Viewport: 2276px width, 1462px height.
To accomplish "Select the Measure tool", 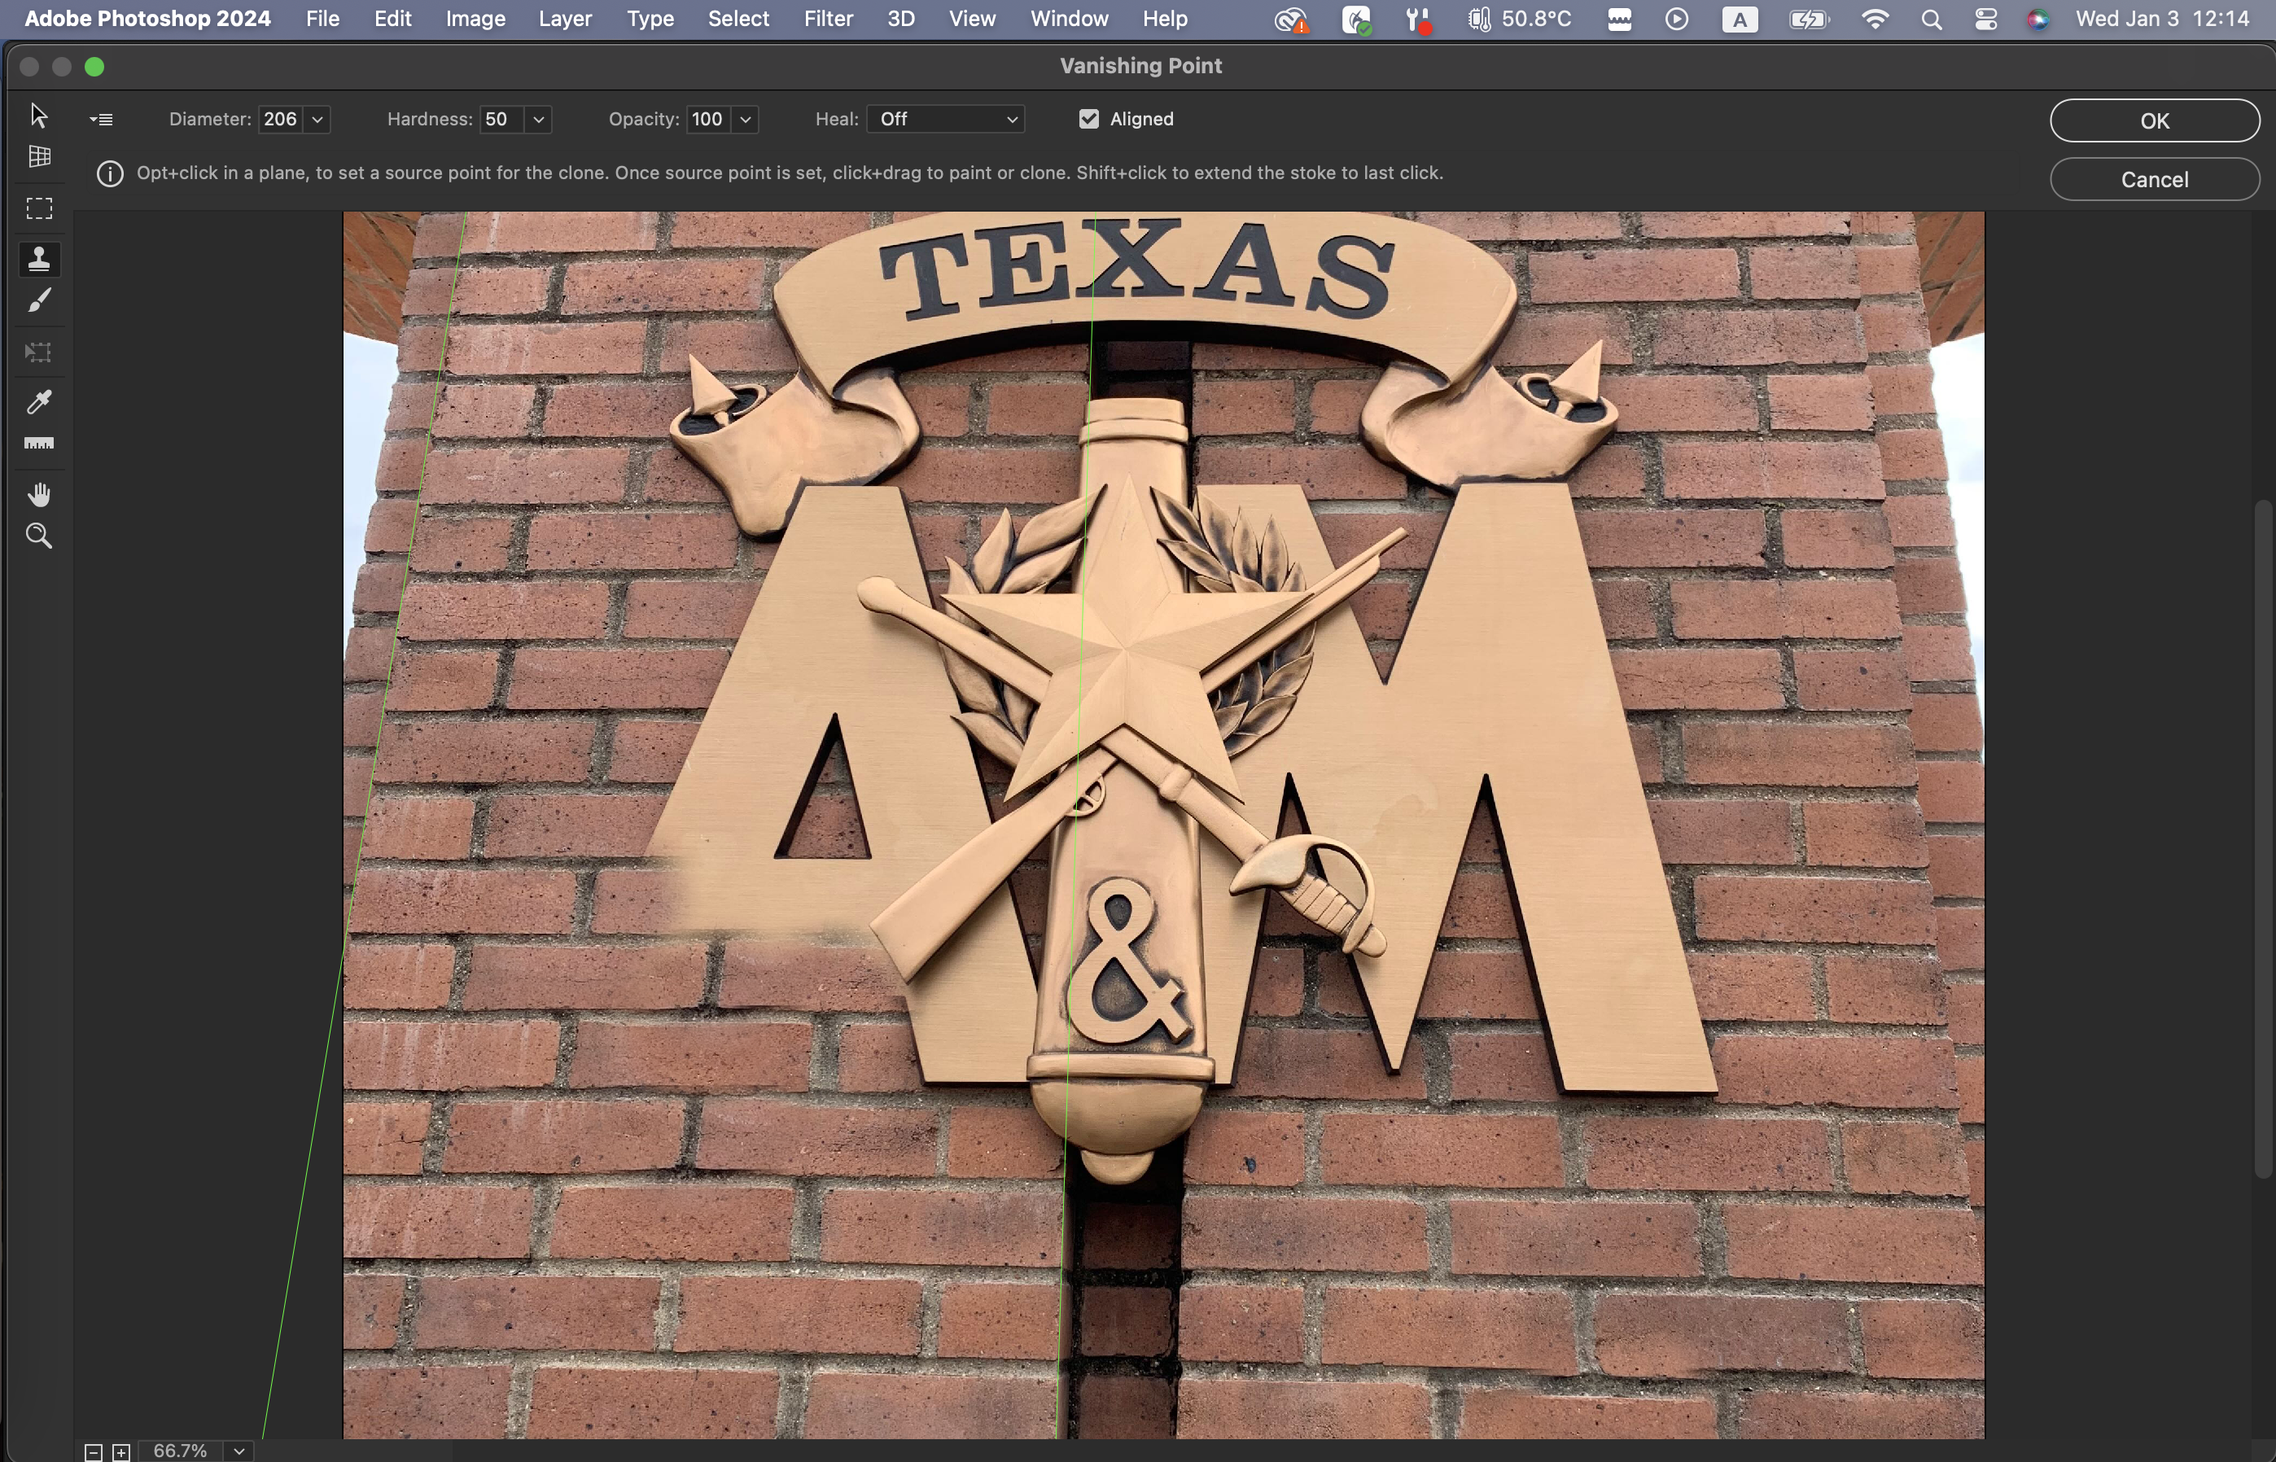I will click(39, 444).
